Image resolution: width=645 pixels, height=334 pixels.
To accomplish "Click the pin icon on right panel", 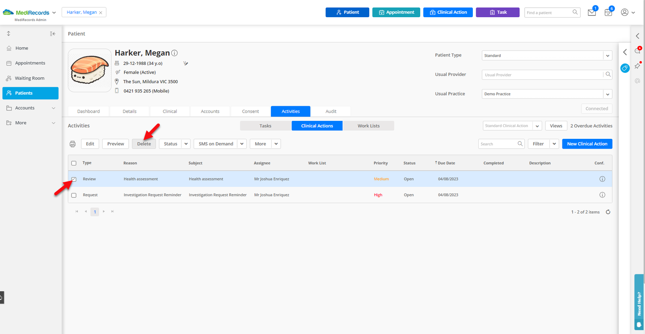I will 638,66.
